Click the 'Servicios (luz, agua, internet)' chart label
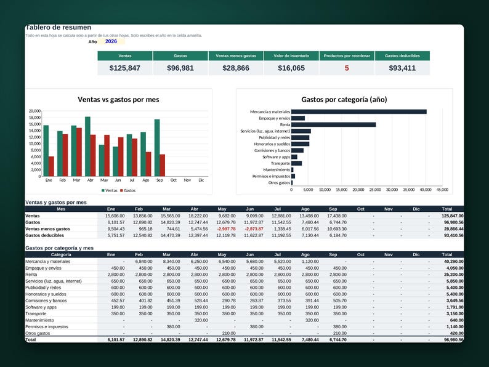This screenshot has height=367, width=489. 265,131
